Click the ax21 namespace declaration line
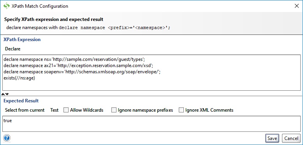 [x=78, y=66]
